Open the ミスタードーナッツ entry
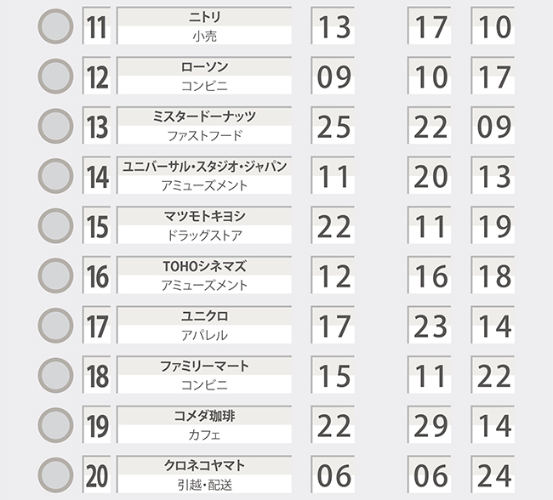553x500 pixels. click(x=204, y=125)
